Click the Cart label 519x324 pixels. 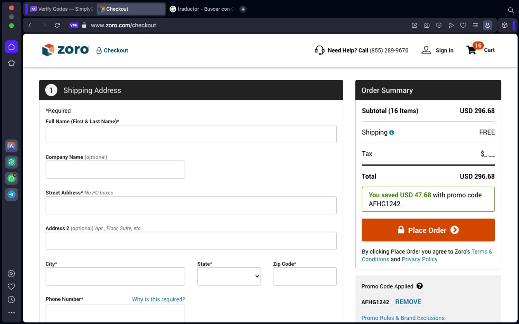pos(489,50)
